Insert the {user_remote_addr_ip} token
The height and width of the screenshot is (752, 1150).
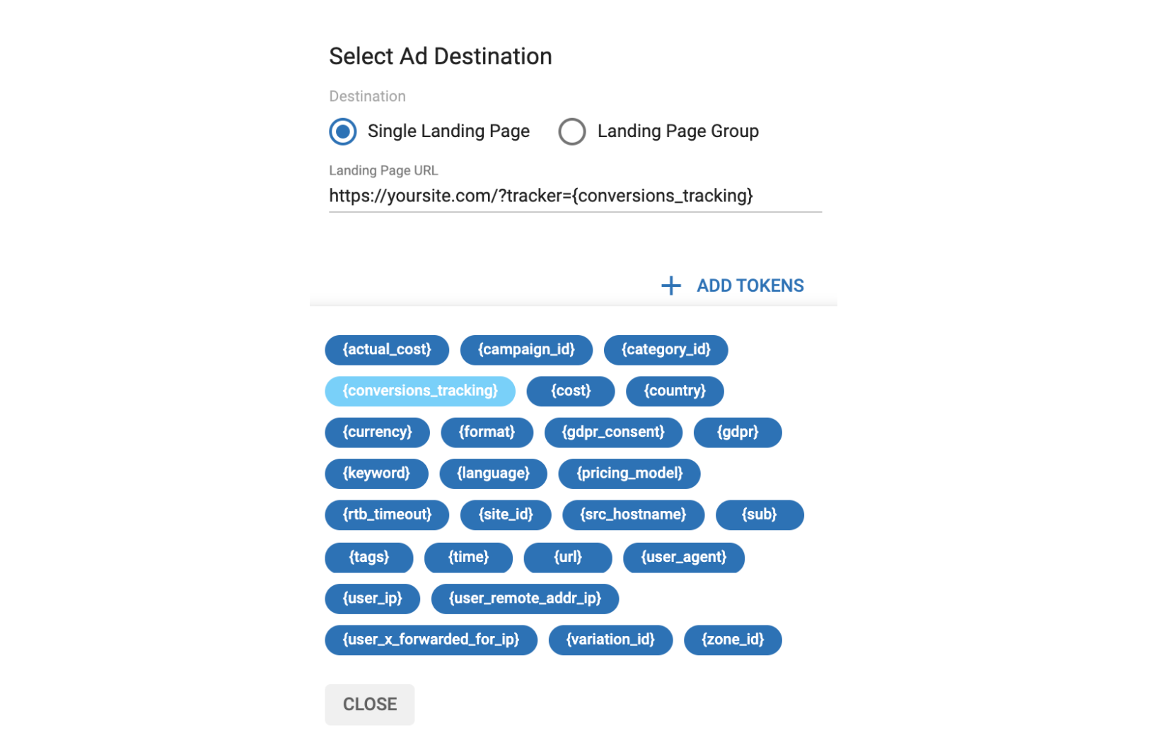tap(525, 599)
